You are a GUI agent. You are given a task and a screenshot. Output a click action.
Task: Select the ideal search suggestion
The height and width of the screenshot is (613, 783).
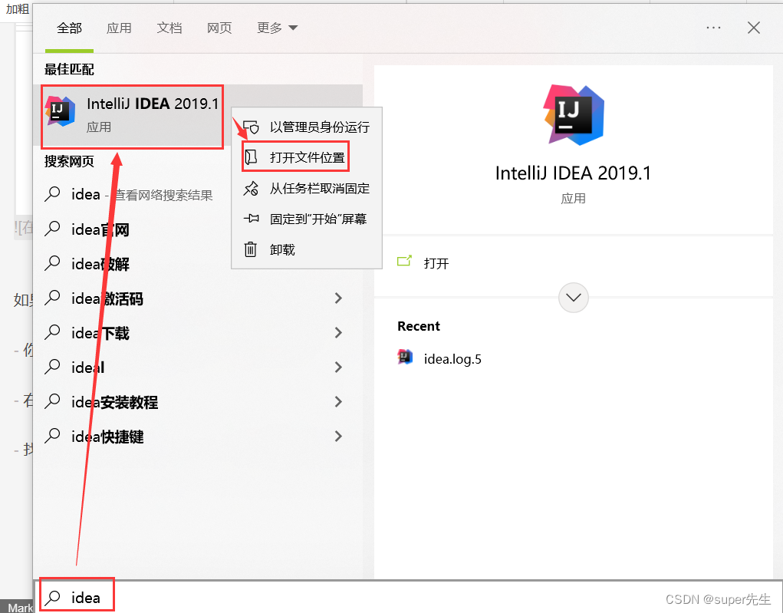(197, 367)
